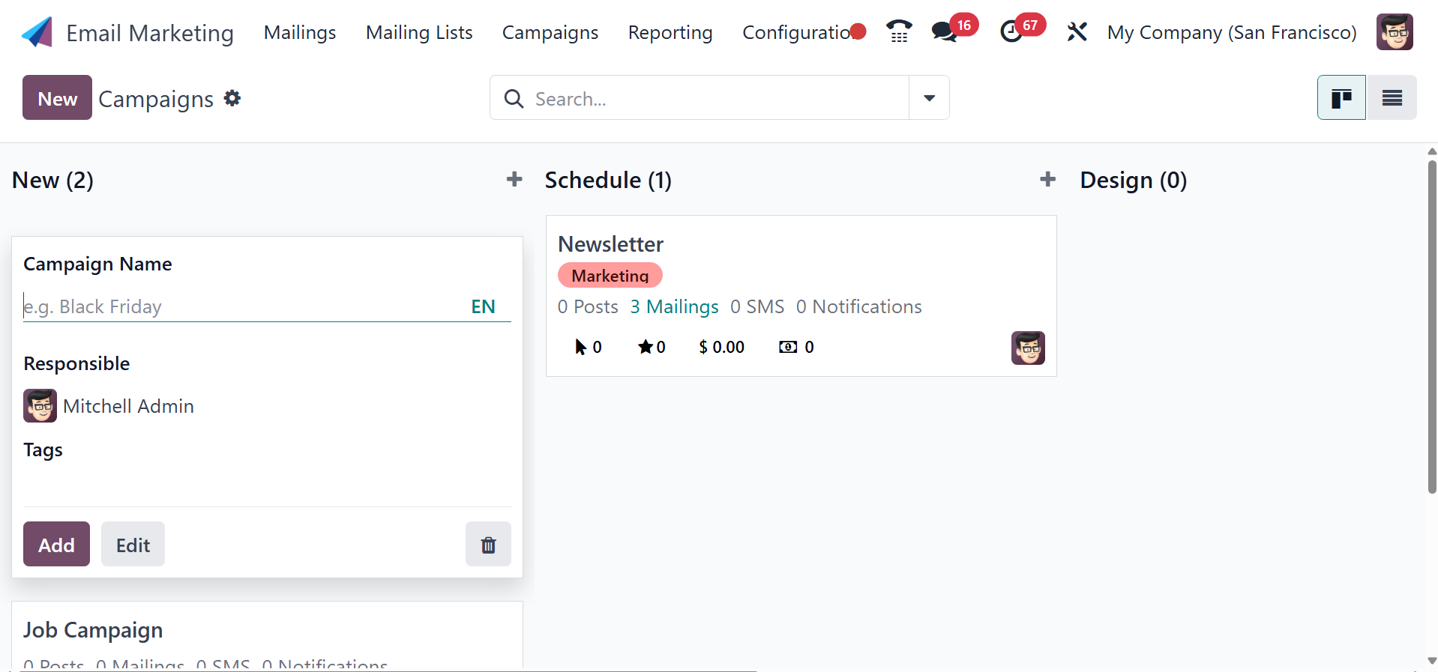Open user account menu avatar
This screenshot has height=672, width=1438.
click(x=1395, y=32)
